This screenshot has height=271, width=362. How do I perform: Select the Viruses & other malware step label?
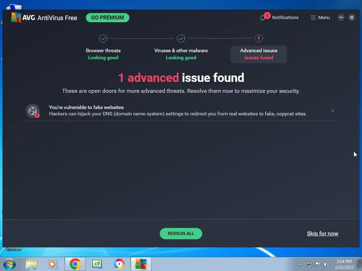click(181, 50)
